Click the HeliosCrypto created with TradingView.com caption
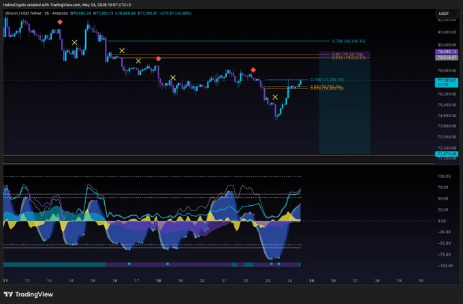The image size is (463, 304). pos(67,5)
